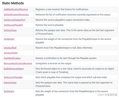
Task: Open GetUserData method documentation
Action: (10, 30)
